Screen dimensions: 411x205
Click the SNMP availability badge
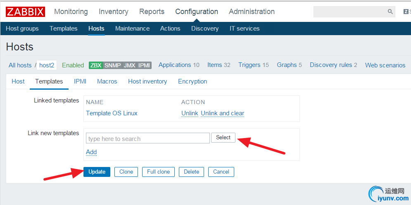112,65
